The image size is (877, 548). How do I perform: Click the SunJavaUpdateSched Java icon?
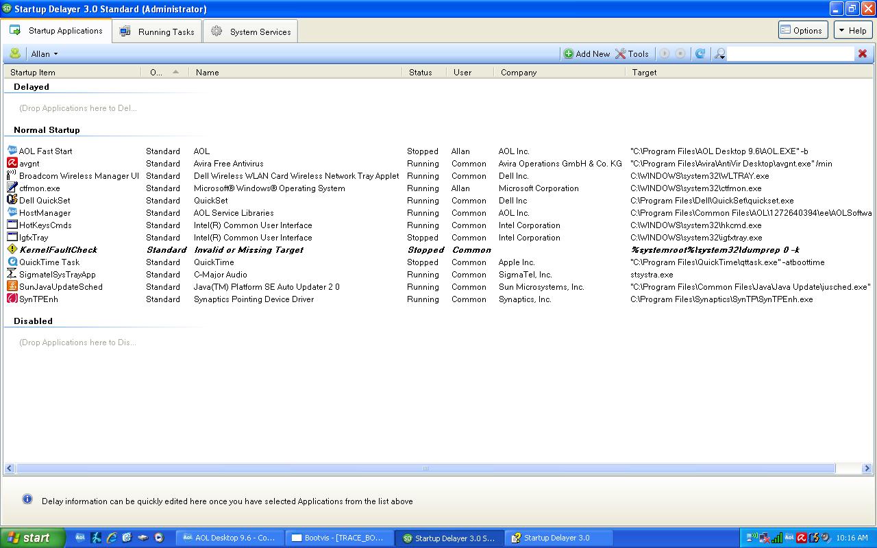pos(12,286)
